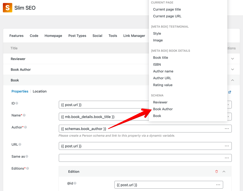Viewport: 243px width, 191px height.
Task: Open the Link Manager tab
Action: coord(134,36)
